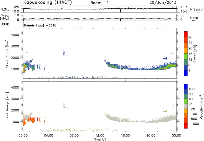Click the 28 label on Power colorbar
Viewport: 204px width, 141px height.
click(x=190, y=37)
